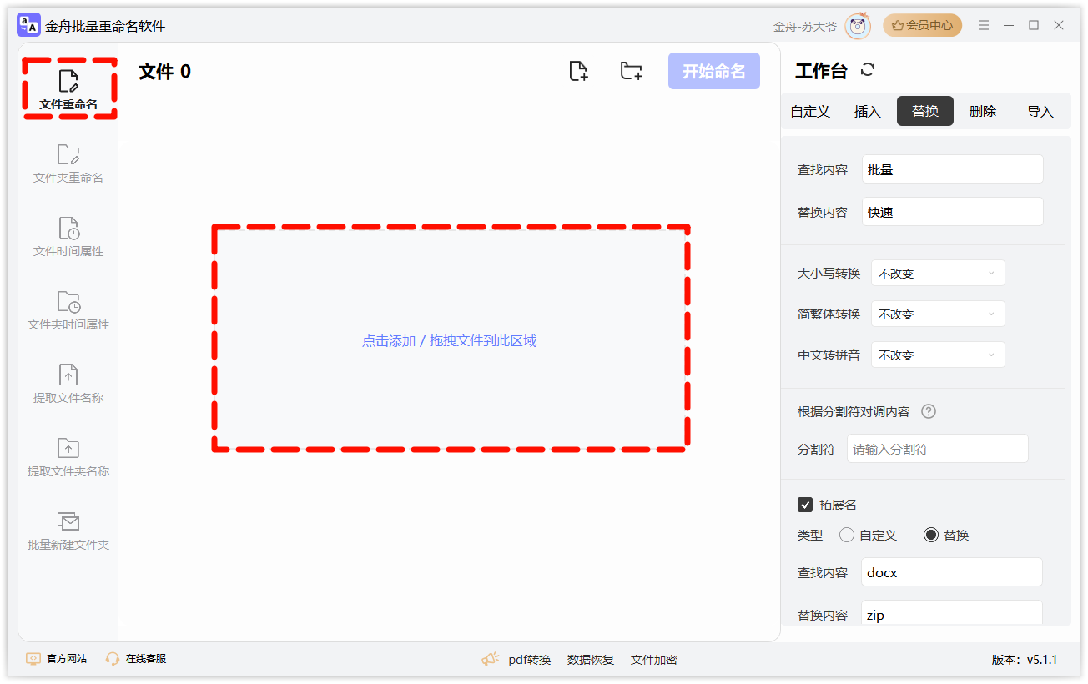The width and height of the screenshot is (1088, 684).
Task: Click 点击添加 / 拖拽文件到此区域 drop area
Action: click(x=450, y=340)
